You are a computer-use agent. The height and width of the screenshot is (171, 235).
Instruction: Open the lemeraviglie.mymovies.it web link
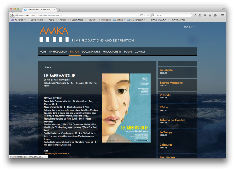pyautogui.click(x=56, y=154)
